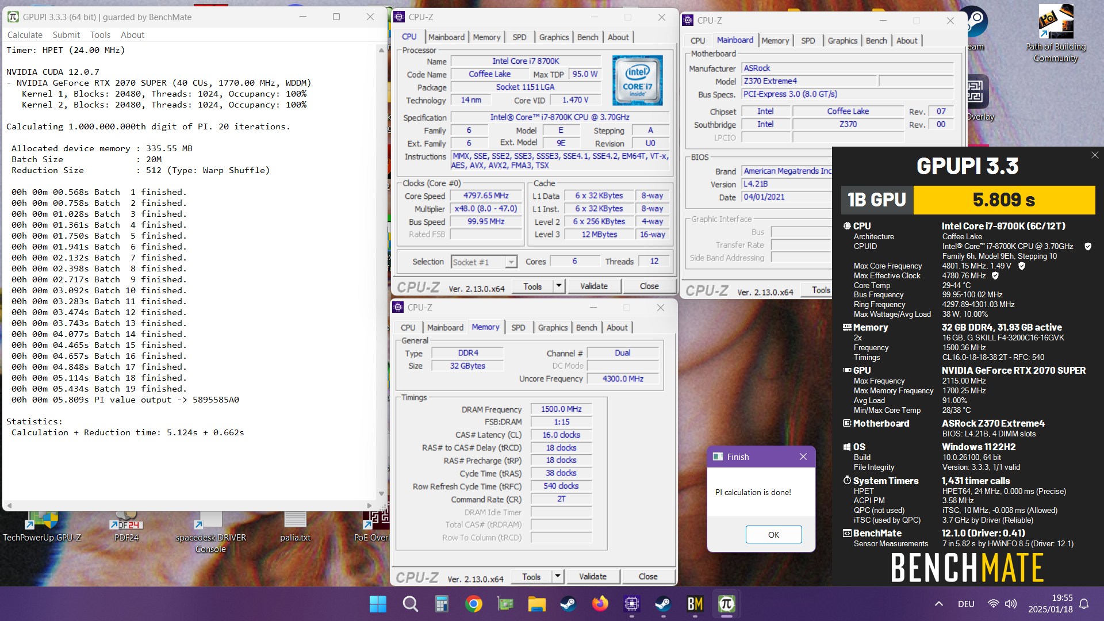Image resolution: width=1104 pixels, height=621 pixels.
Task: Open SPD tab in CPU-Z Memory window
Action: [518, 327]
